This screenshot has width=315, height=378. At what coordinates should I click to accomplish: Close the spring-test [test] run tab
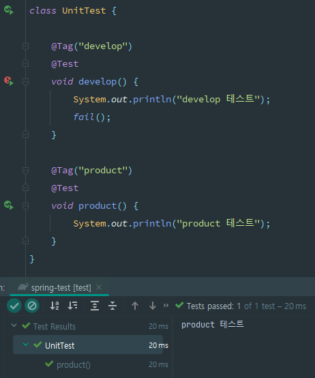coord(99,287)
